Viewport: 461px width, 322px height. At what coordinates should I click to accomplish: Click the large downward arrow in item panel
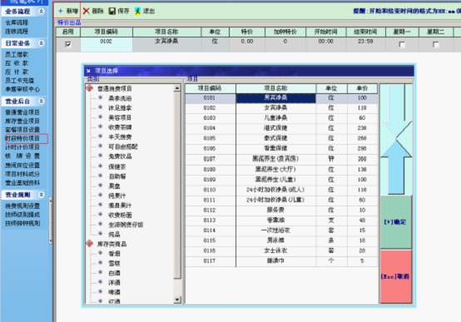(x=396, y=111)
